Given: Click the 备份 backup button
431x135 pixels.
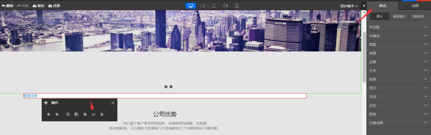Looking at the screenshot, I should (38, 6).
